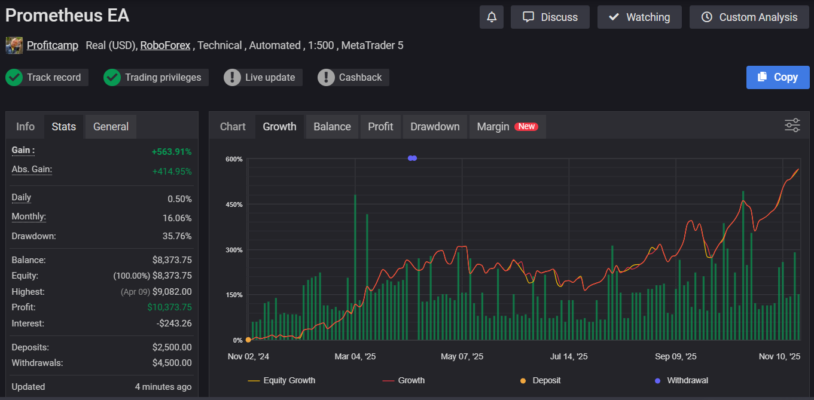The image size is (814, 400).
Task: Click the Track record green checkmark icon
Action: point(14,77)
